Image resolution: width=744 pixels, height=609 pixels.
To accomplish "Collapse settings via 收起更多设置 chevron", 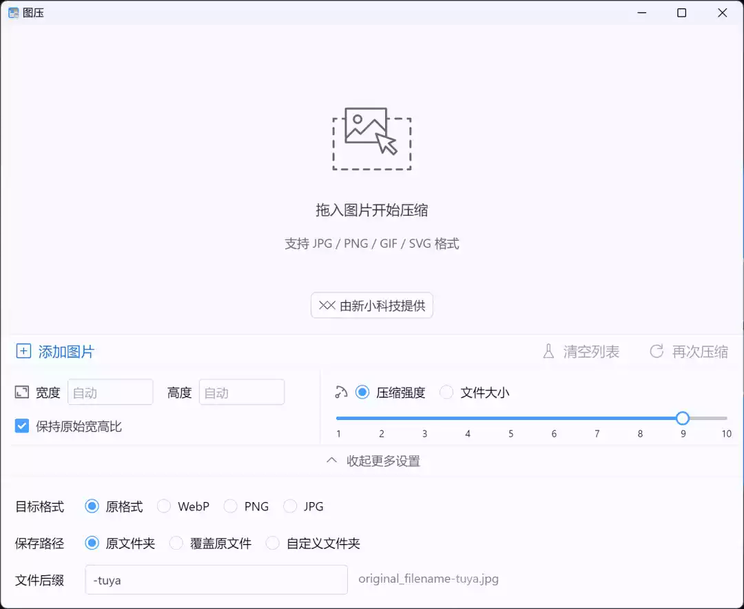I will point(331,461).
